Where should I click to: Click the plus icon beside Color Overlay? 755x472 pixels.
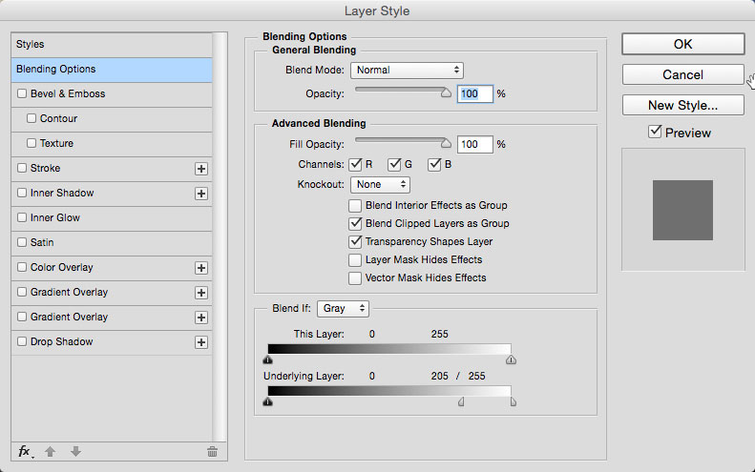(201, 268)
